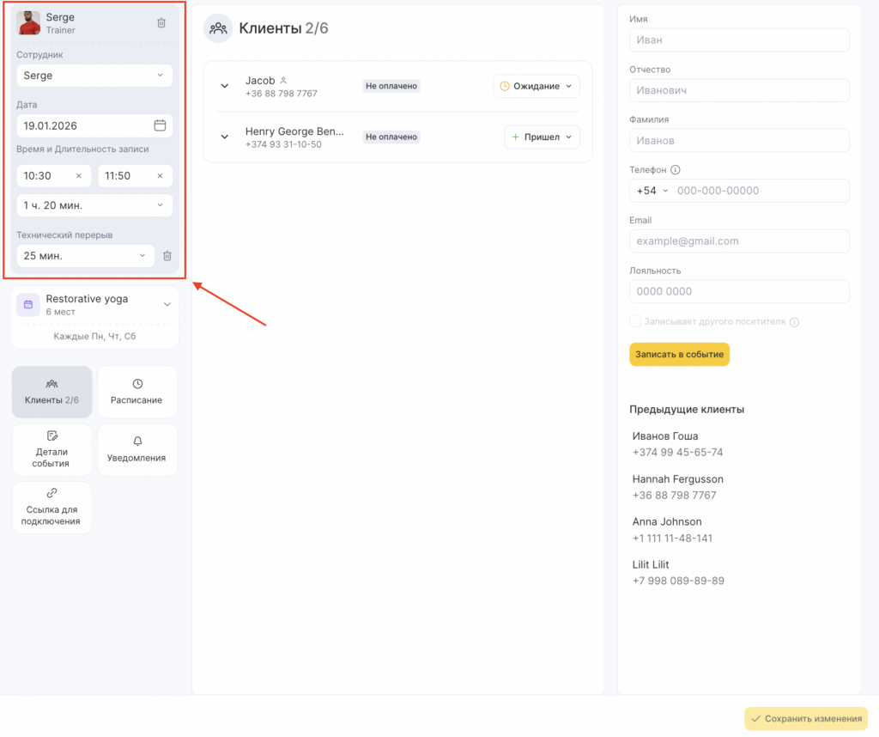The image size is (879, 737).
Task: Click the phone field info icon
Action: click(x=676, y=170)
